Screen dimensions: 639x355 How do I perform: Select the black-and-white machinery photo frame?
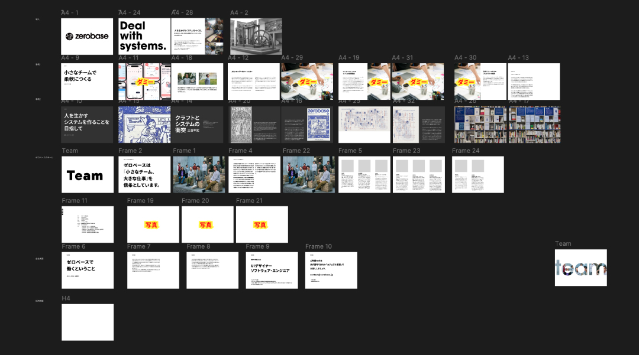(x=256, y=36)
